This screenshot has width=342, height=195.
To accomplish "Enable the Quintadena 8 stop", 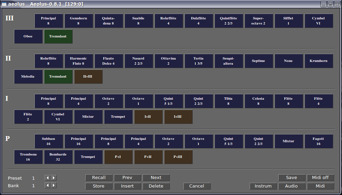I will click(109, 21).
